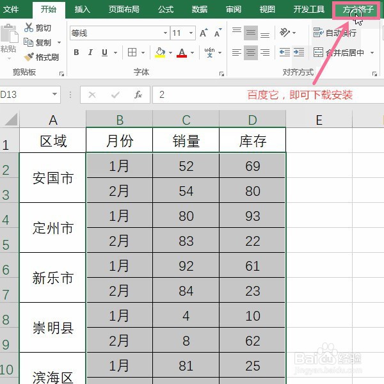Viewport: 384px width, 384px height.
Task: Toggle Underline formatting
Action: pyautogui.click(x=104, y=52)
